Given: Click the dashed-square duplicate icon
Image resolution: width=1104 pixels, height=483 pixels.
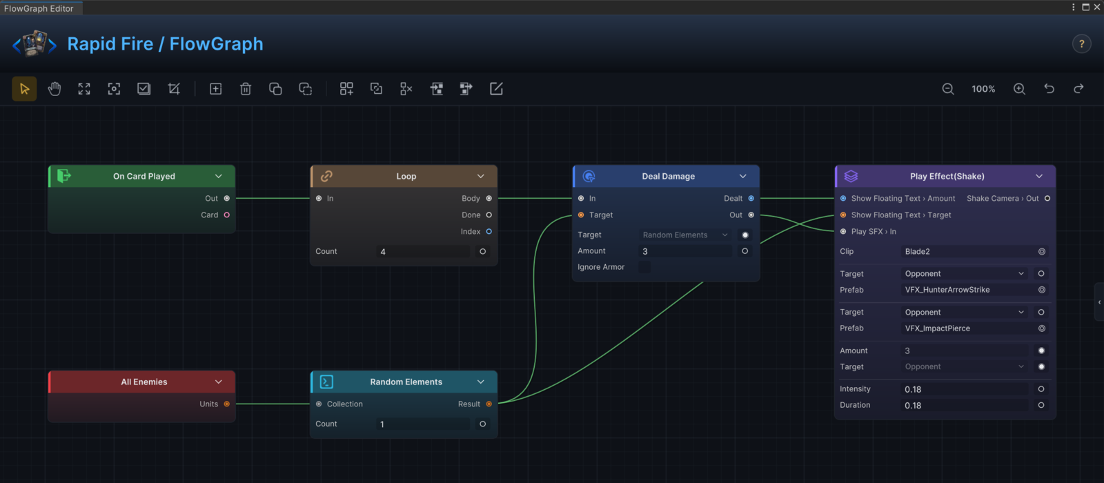Looking at the screenshot, I should pos(305,89).
